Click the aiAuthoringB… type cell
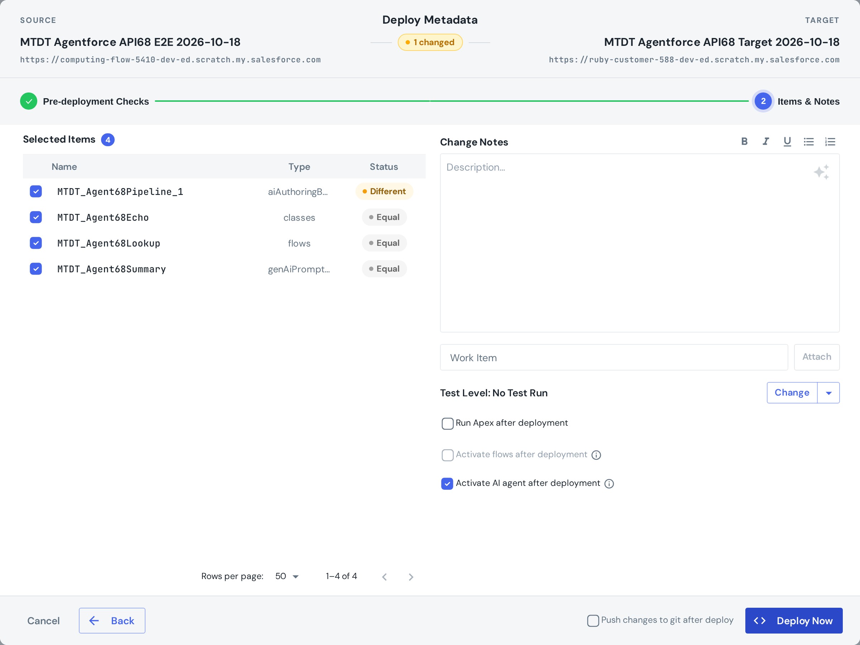860x645 pixels. [x=297, y=192]
